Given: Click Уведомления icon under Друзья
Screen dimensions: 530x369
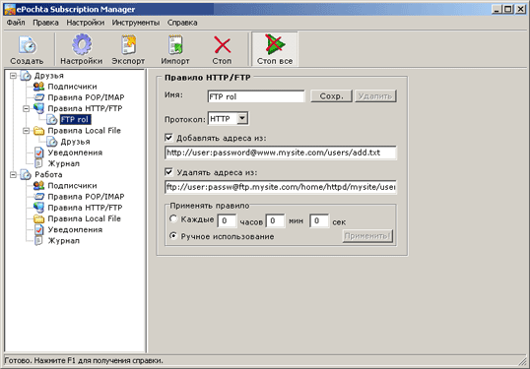Looking at the screenshot, I should click(x=38, y=153).
